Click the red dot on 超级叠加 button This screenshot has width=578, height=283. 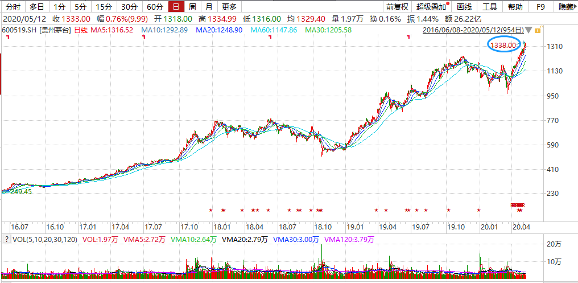(x=448, y=3)
